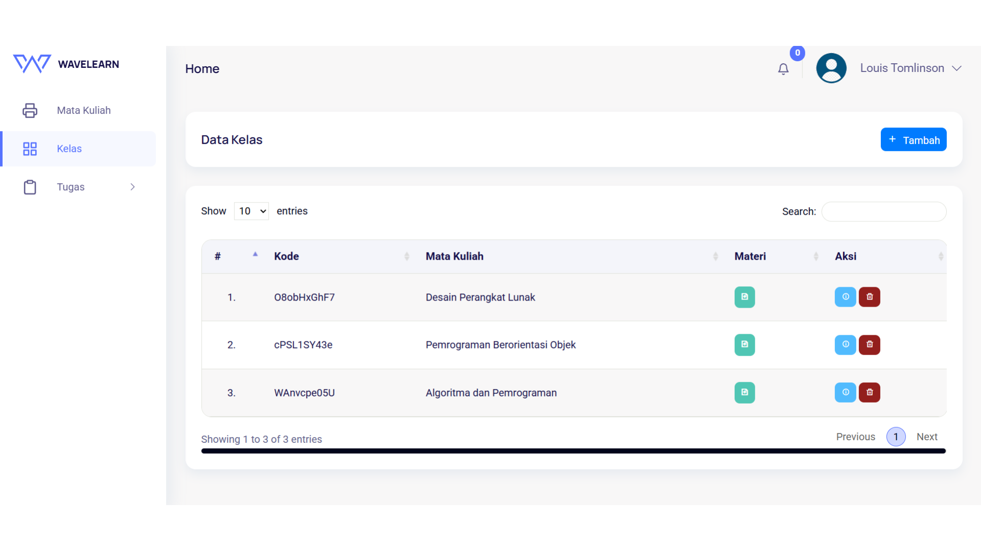Open the notification bell
The height and width of the screenshot is (551, 981).
point(783,69)
